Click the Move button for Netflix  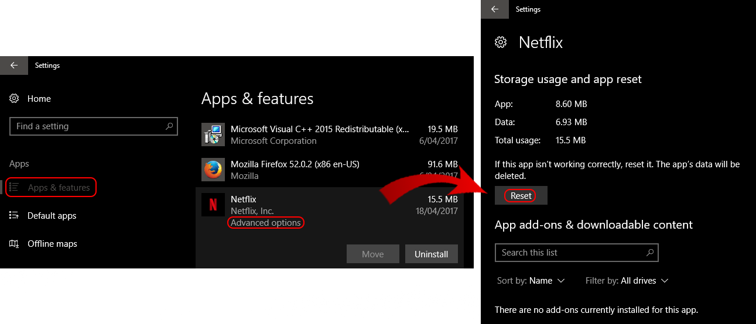pos(373,254)
